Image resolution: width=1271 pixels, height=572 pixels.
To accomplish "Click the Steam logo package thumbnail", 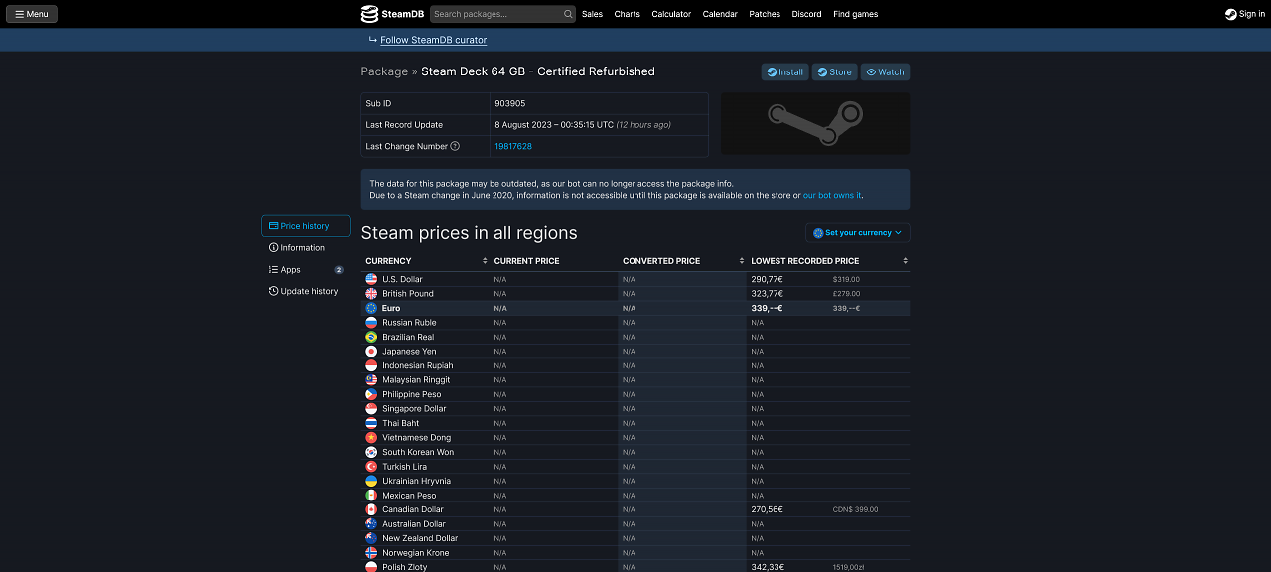I will tap(815, 124).
